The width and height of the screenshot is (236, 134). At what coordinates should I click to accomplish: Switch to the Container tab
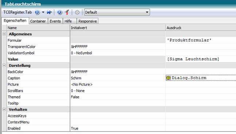(x=38, y=21)
